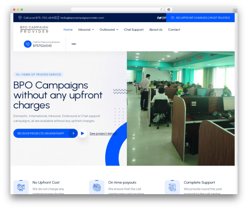Viewport: 248px width, 209px height.
Task: Click the On time payouts heading
Action: coord(122,182)
